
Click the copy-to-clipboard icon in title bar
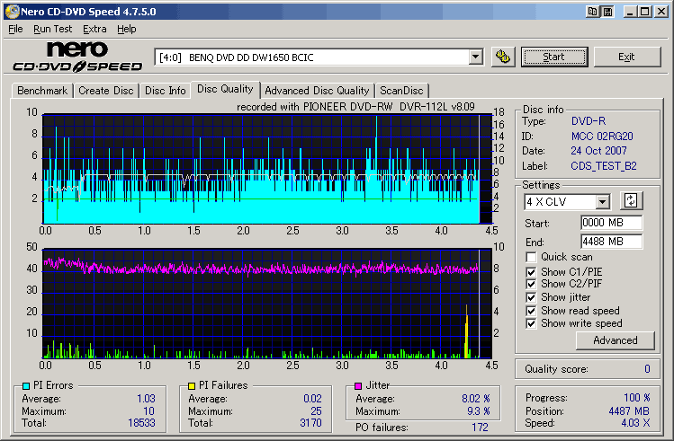[593, 12]
